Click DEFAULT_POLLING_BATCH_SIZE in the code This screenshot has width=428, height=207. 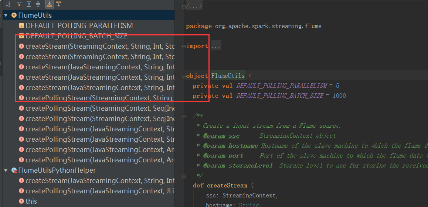[x=280, y=96]
